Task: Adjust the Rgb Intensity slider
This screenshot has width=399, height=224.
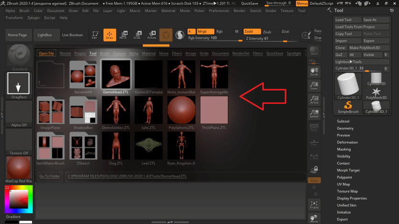Action: (x=215, y=38)
